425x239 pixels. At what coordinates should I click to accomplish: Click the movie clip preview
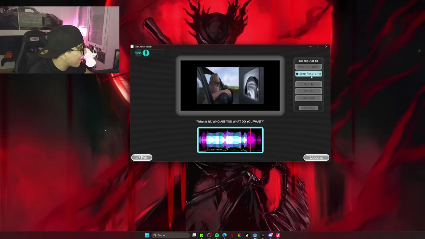pos(230,86)
